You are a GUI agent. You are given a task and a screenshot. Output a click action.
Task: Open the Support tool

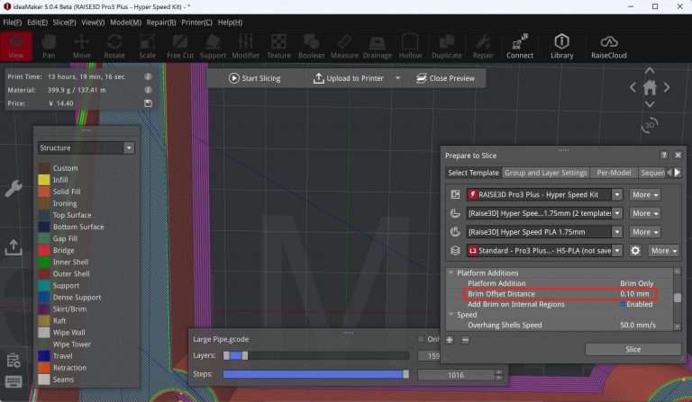[213, 47]
